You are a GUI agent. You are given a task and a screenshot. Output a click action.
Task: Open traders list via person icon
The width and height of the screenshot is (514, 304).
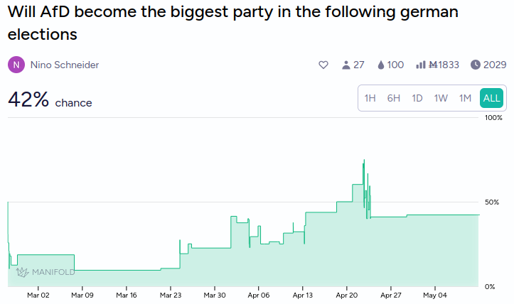pos(346,65)
